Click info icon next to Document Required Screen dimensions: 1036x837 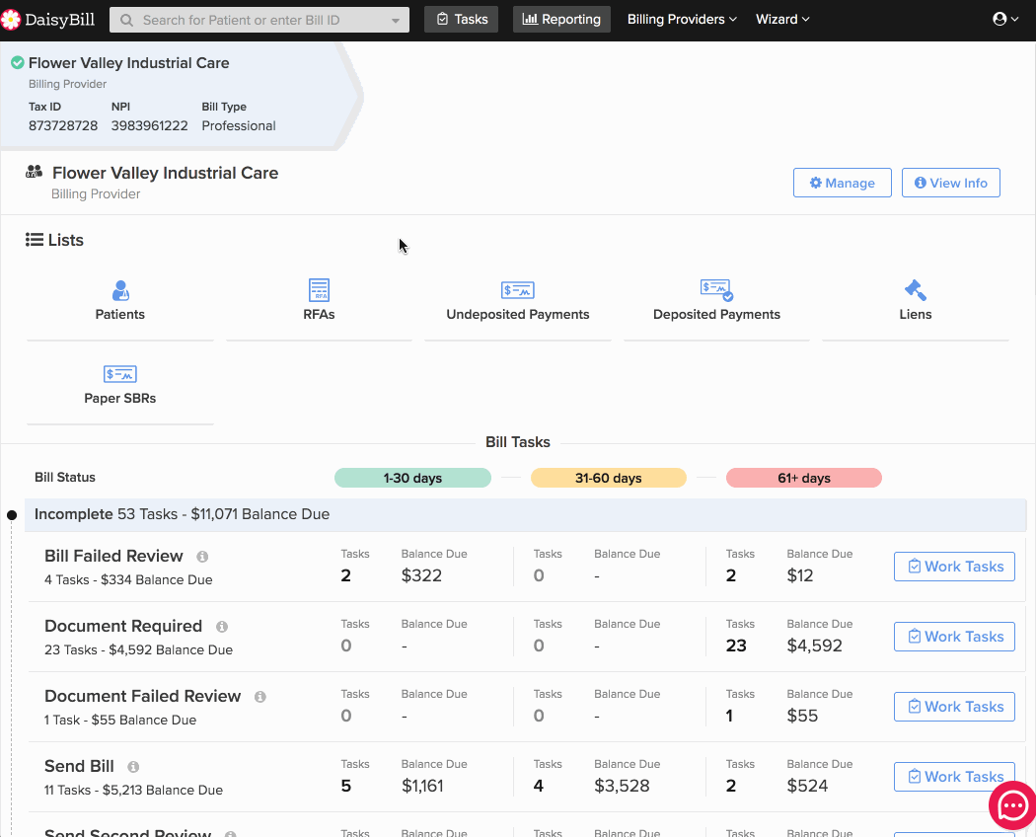tap(222, 627)
